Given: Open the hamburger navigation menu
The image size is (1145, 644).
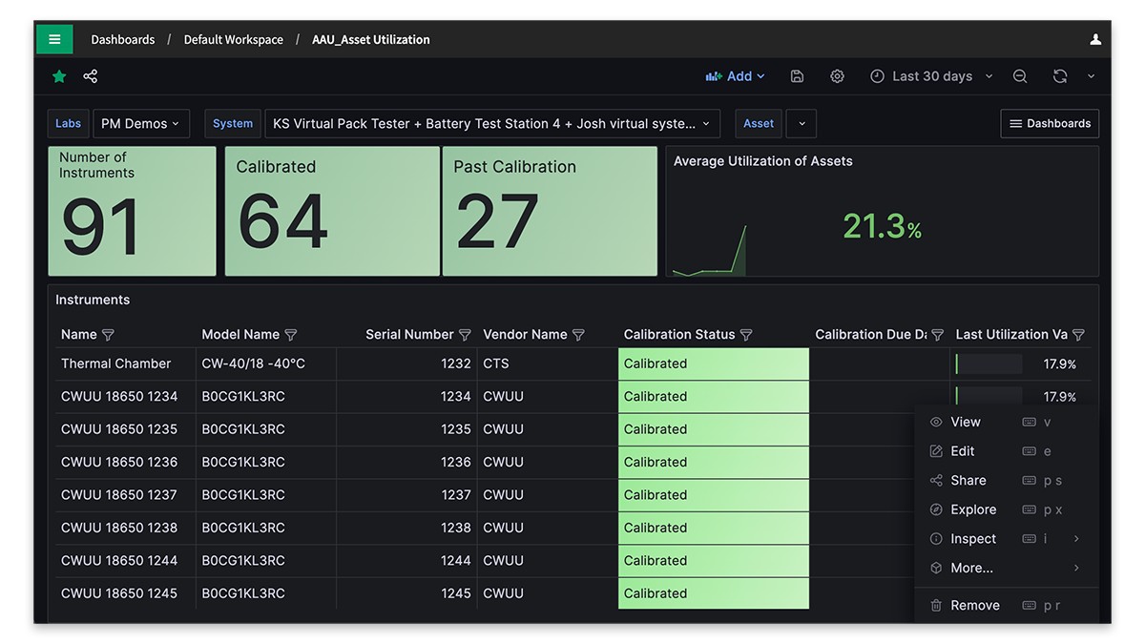Looking at the screenshot, I should 54,39.
